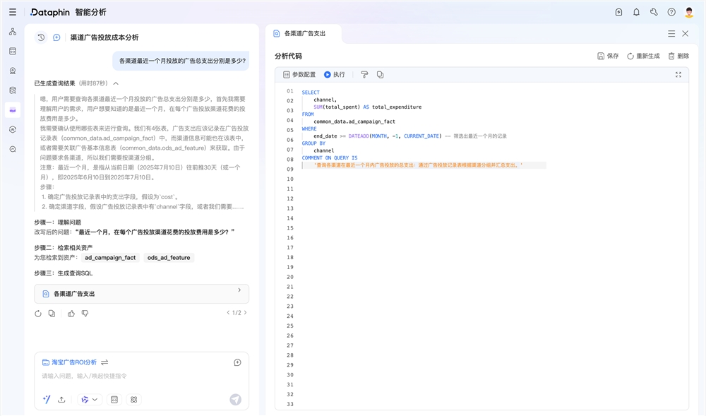Click 执行 to run the SQL
This screenshot has width=706, height=416.
tap(334, 75)
